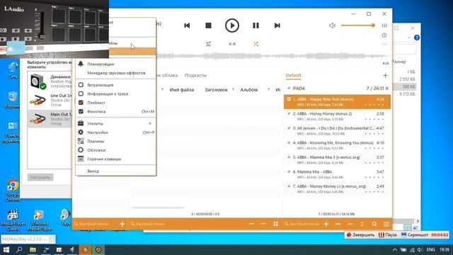Open library more options dots
This screenshot has width=453, height=255.
pyautogui.click(x=263, y=224)
